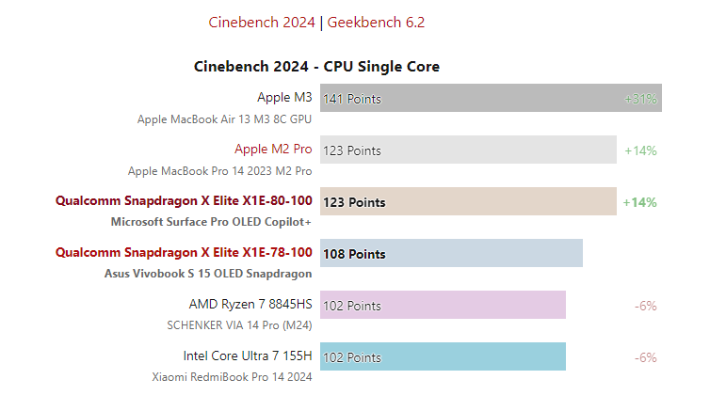Select the Intel Core Ultra 7 155H entry
Viewport: 726px width, 395px height.
point(248,355)
